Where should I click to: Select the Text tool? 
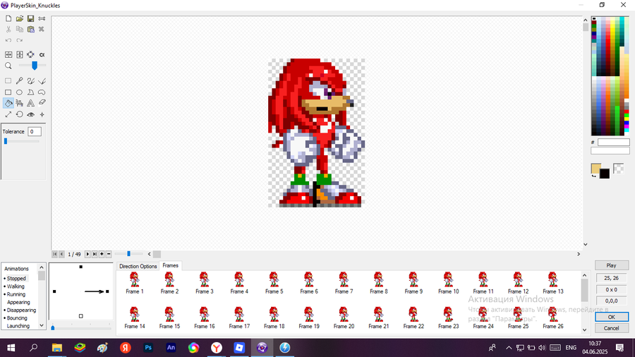30,103
